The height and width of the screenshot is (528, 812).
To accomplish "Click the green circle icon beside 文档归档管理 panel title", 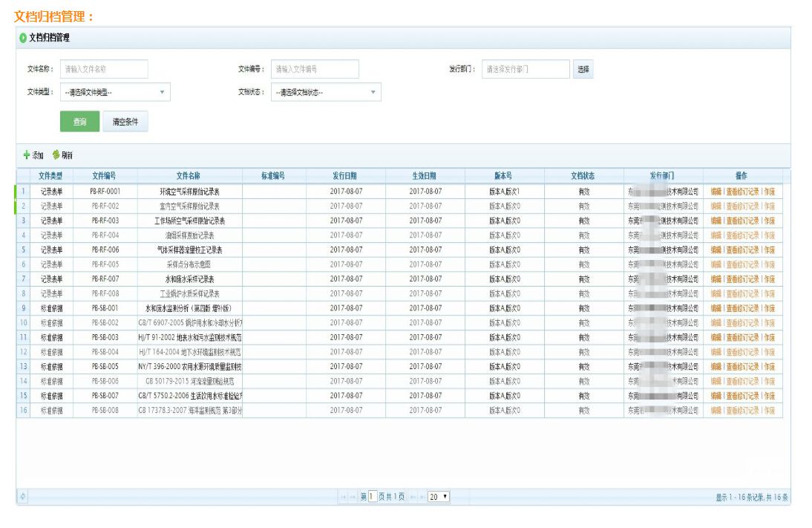I will click(23, 38).
